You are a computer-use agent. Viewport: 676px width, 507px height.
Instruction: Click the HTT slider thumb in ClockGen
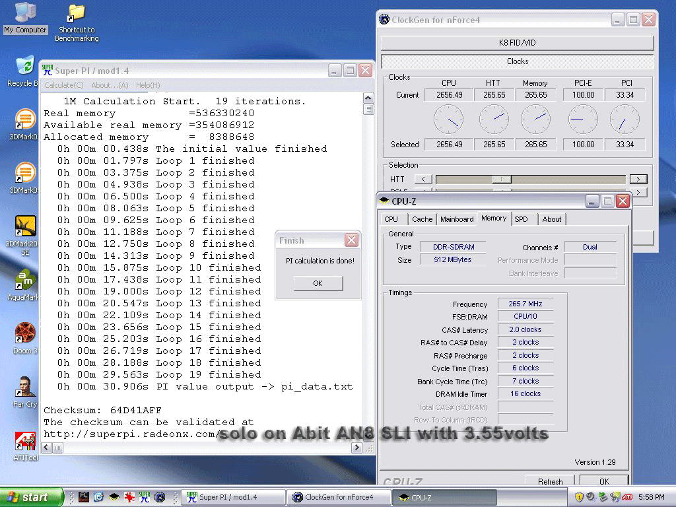(x=502, y=179)
